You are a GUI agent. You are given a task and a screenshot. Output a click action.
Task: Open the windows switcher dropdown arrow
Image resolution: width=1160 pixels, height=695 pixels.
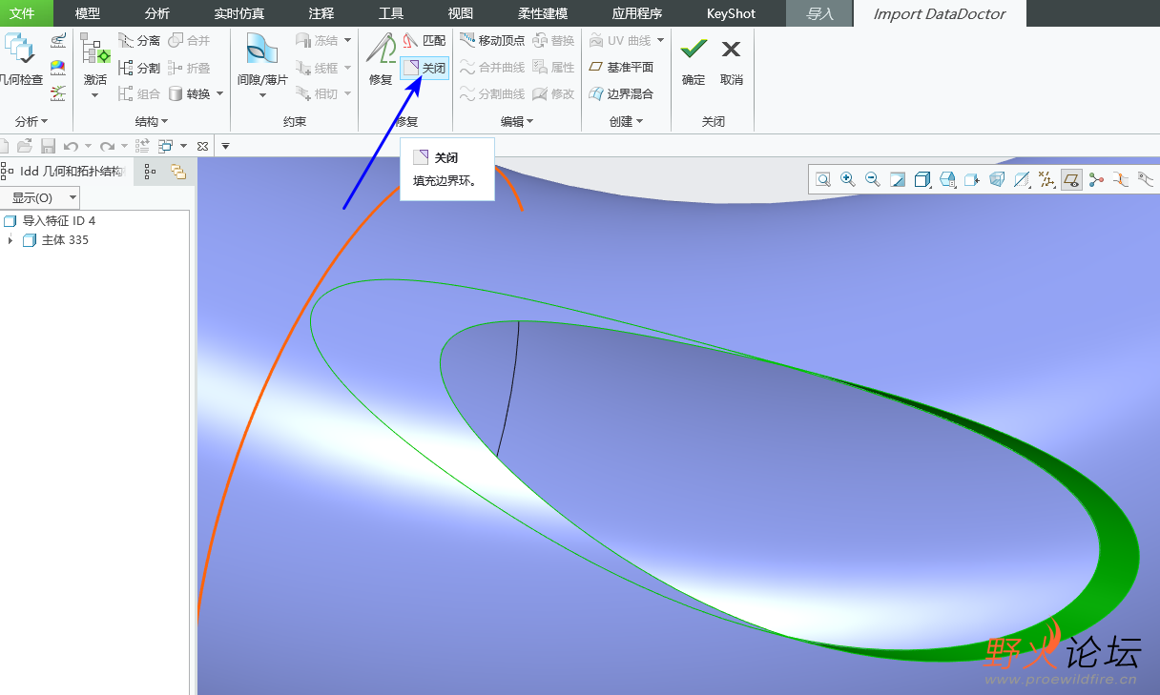pos(183,146)
